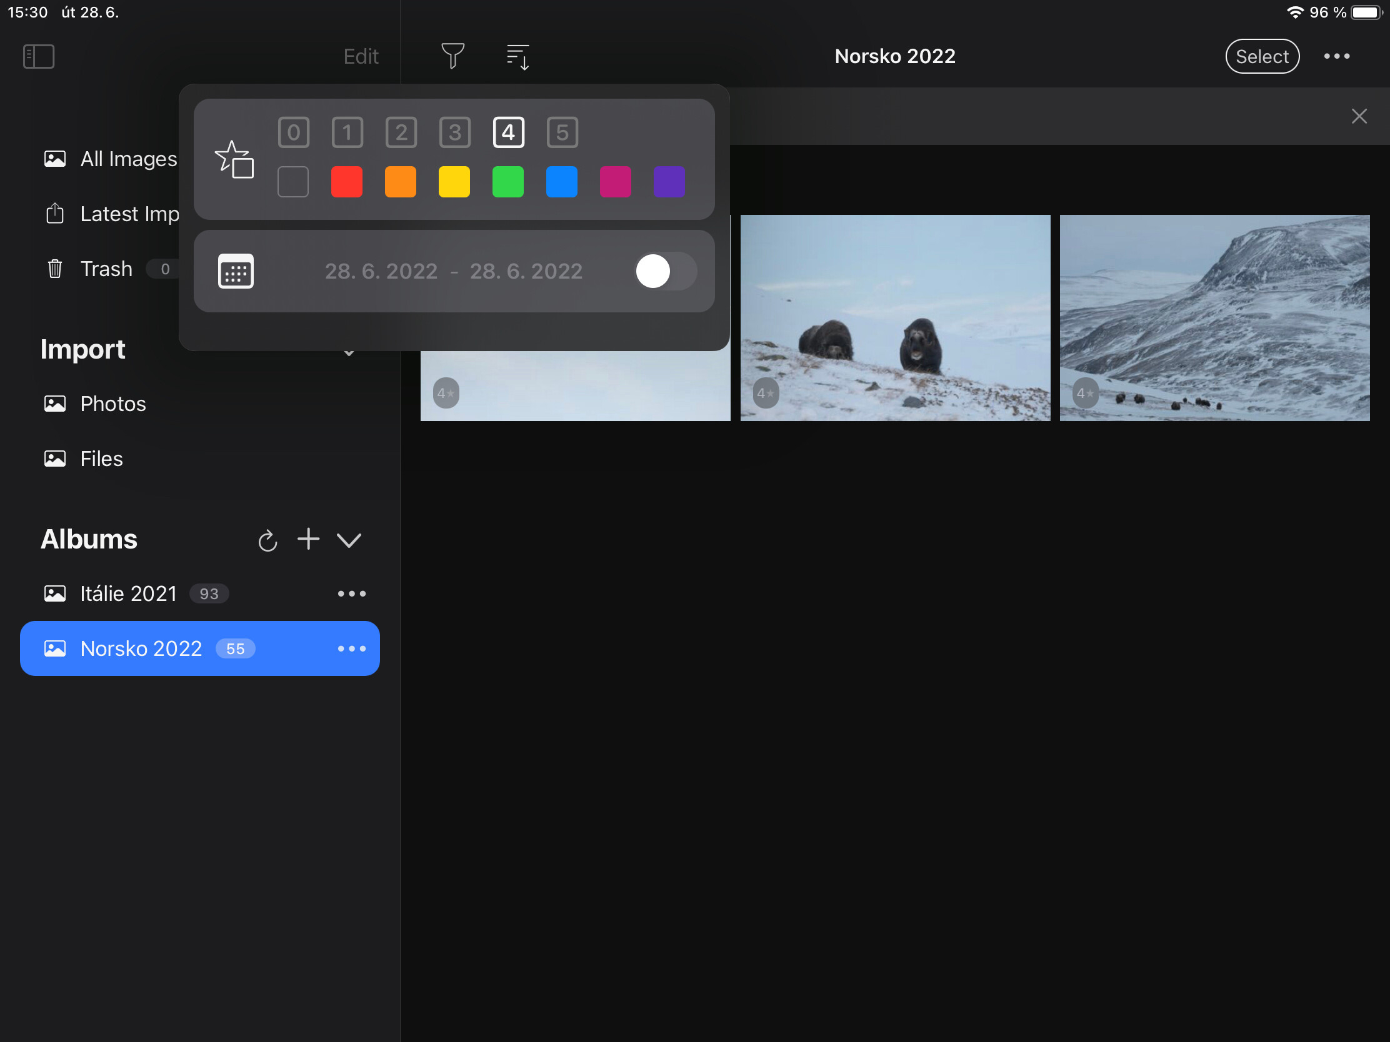Filter by green color label

[x=507, y=182]
